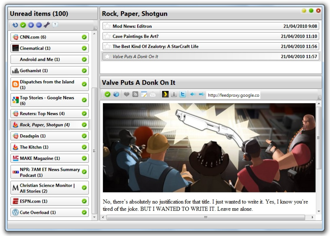Select the ESPN.com (1) feed

pyautogui.click(x=50, y=201)
